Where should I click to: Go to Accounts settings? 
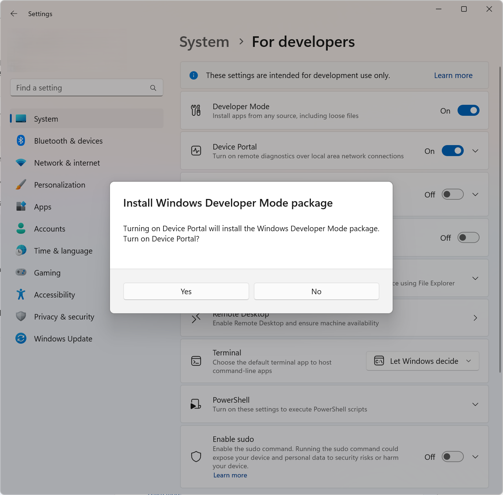(50, 229)
